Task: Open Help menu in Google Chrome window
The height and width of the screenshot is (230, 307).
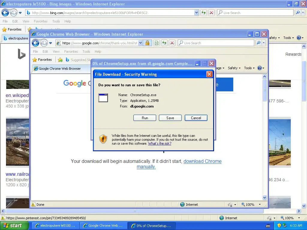Action: (x=98, y=52)
